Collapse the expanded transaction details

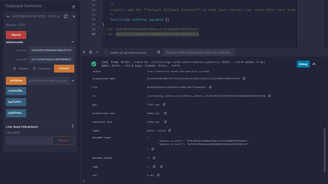314,64
